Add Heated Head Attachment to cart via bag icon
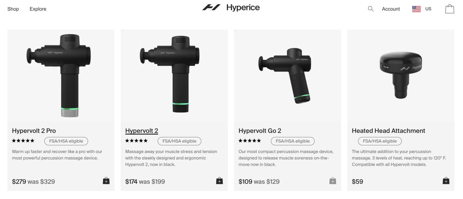463x199 pixels. (447, 181)
